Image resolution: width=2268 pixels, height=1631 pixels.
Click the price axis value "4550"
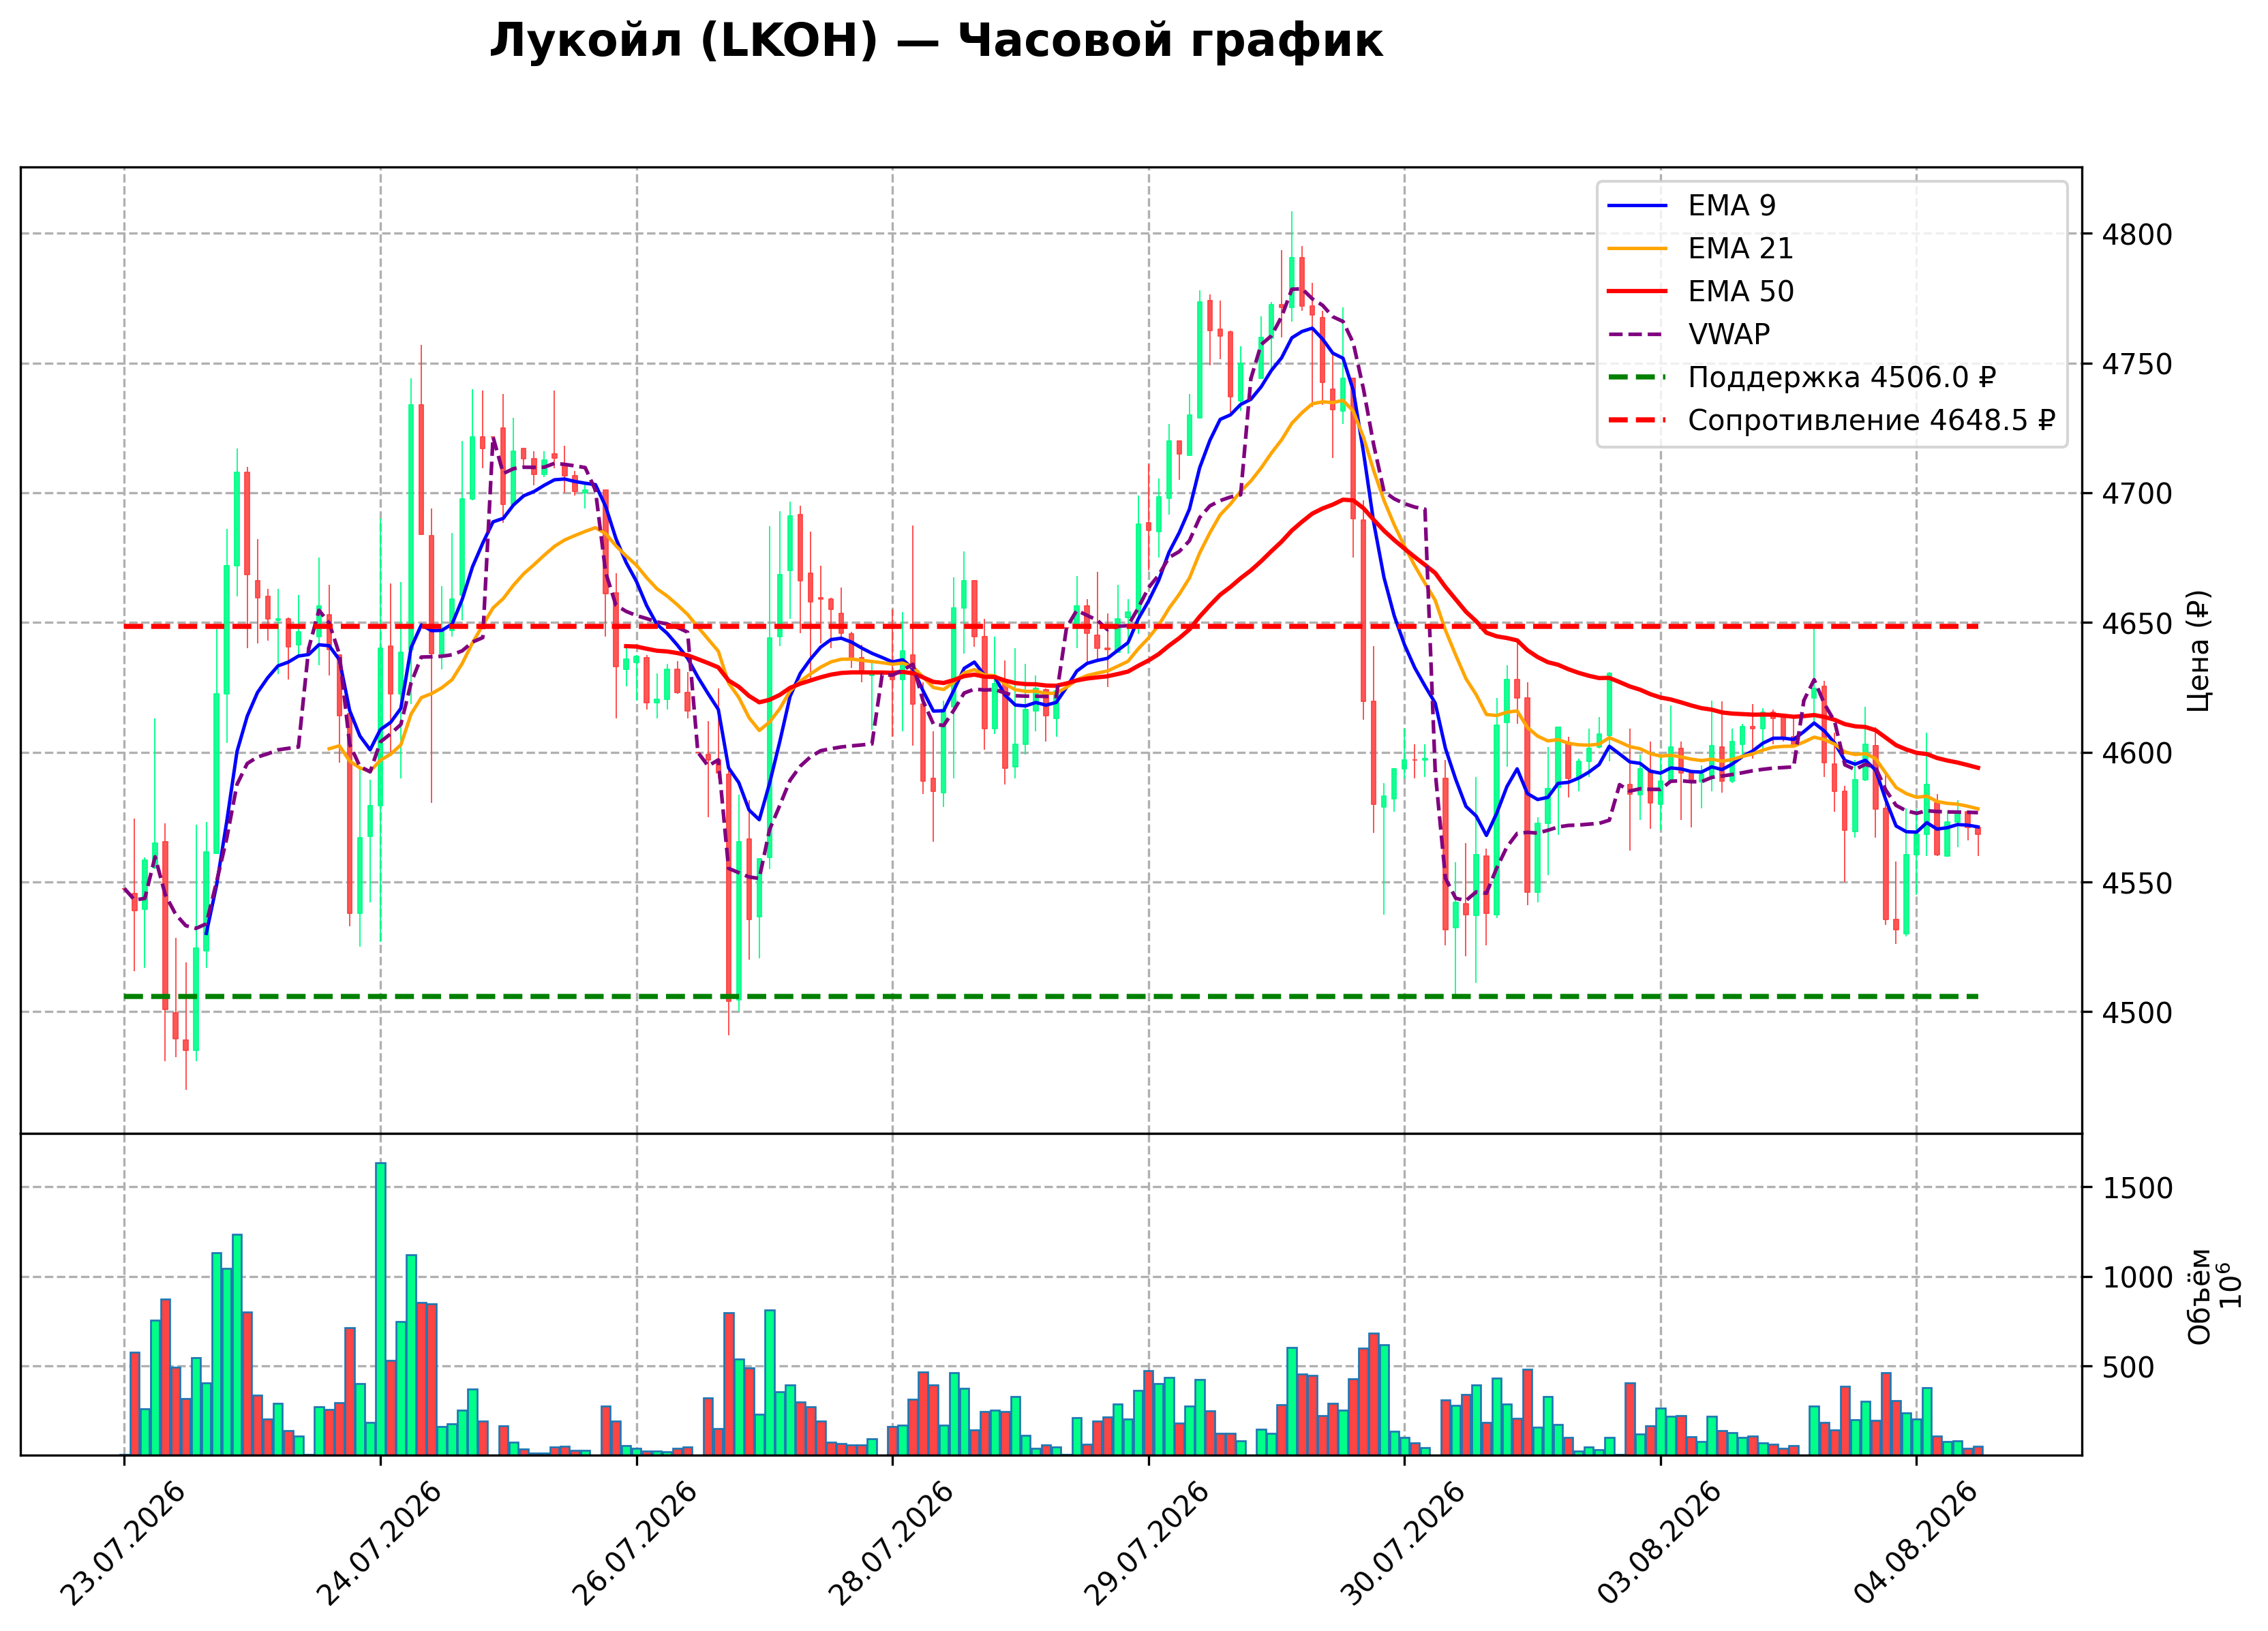pos(2137,884)
